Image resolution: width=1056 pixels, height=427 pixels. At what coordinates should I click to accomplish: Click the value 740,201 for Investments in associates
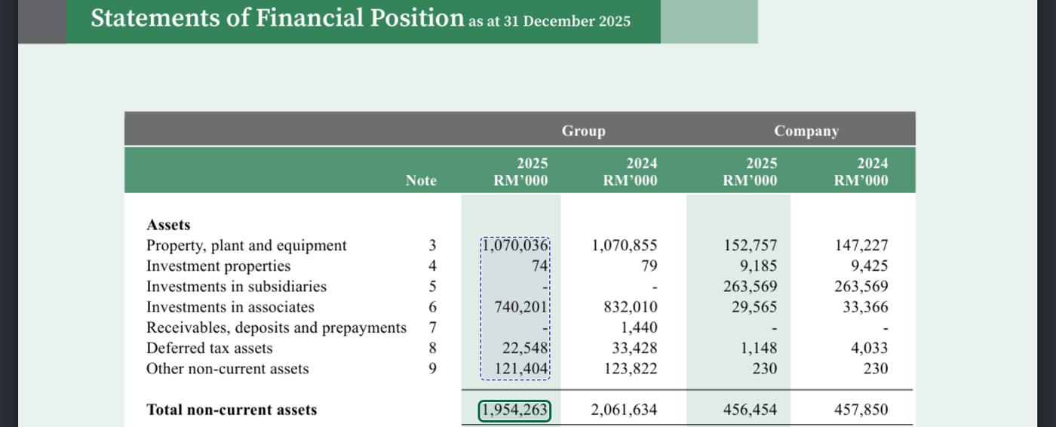click(x=521, y=307)
